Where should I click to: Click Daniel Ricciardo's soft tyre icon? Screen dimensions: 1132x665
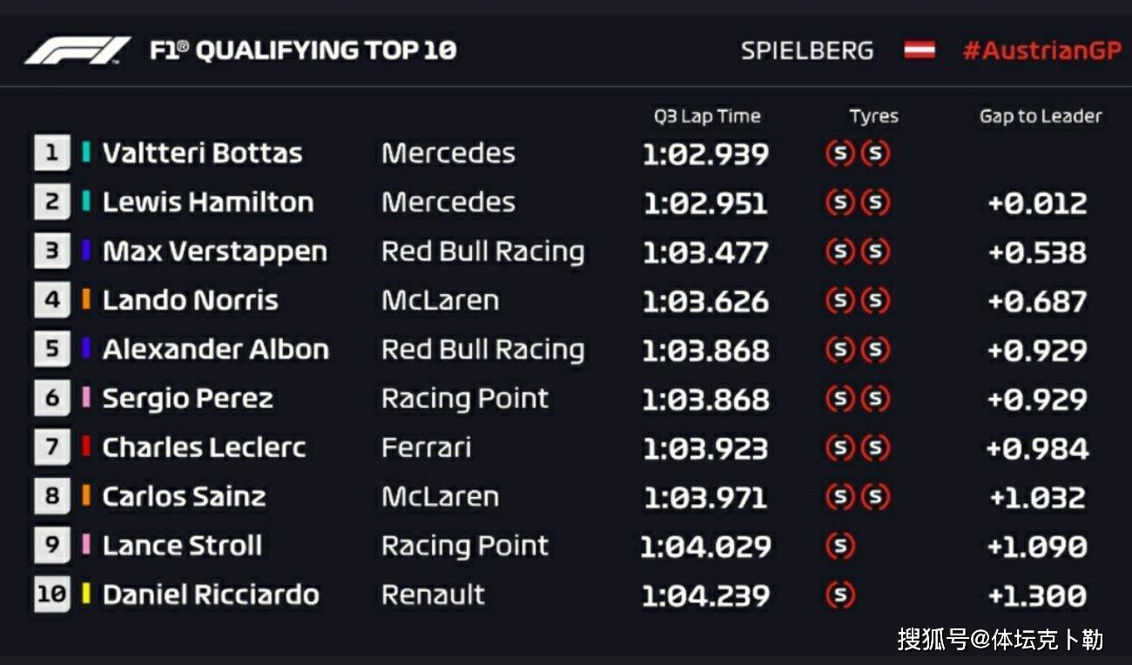[x=839, y=595]
